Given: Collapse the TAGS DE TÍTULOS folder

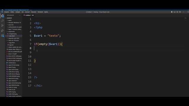Looking at the screenshot, I should (x=14, y=40).
